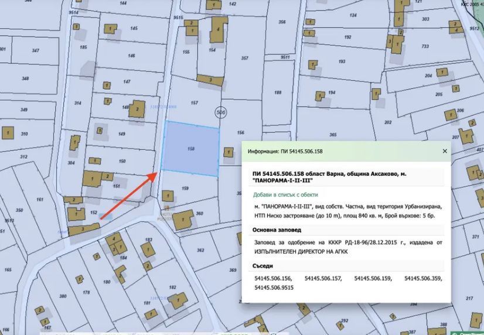Close the parcel information popup
The height and width of the screenshot is (335, 484).
(444, 151)
